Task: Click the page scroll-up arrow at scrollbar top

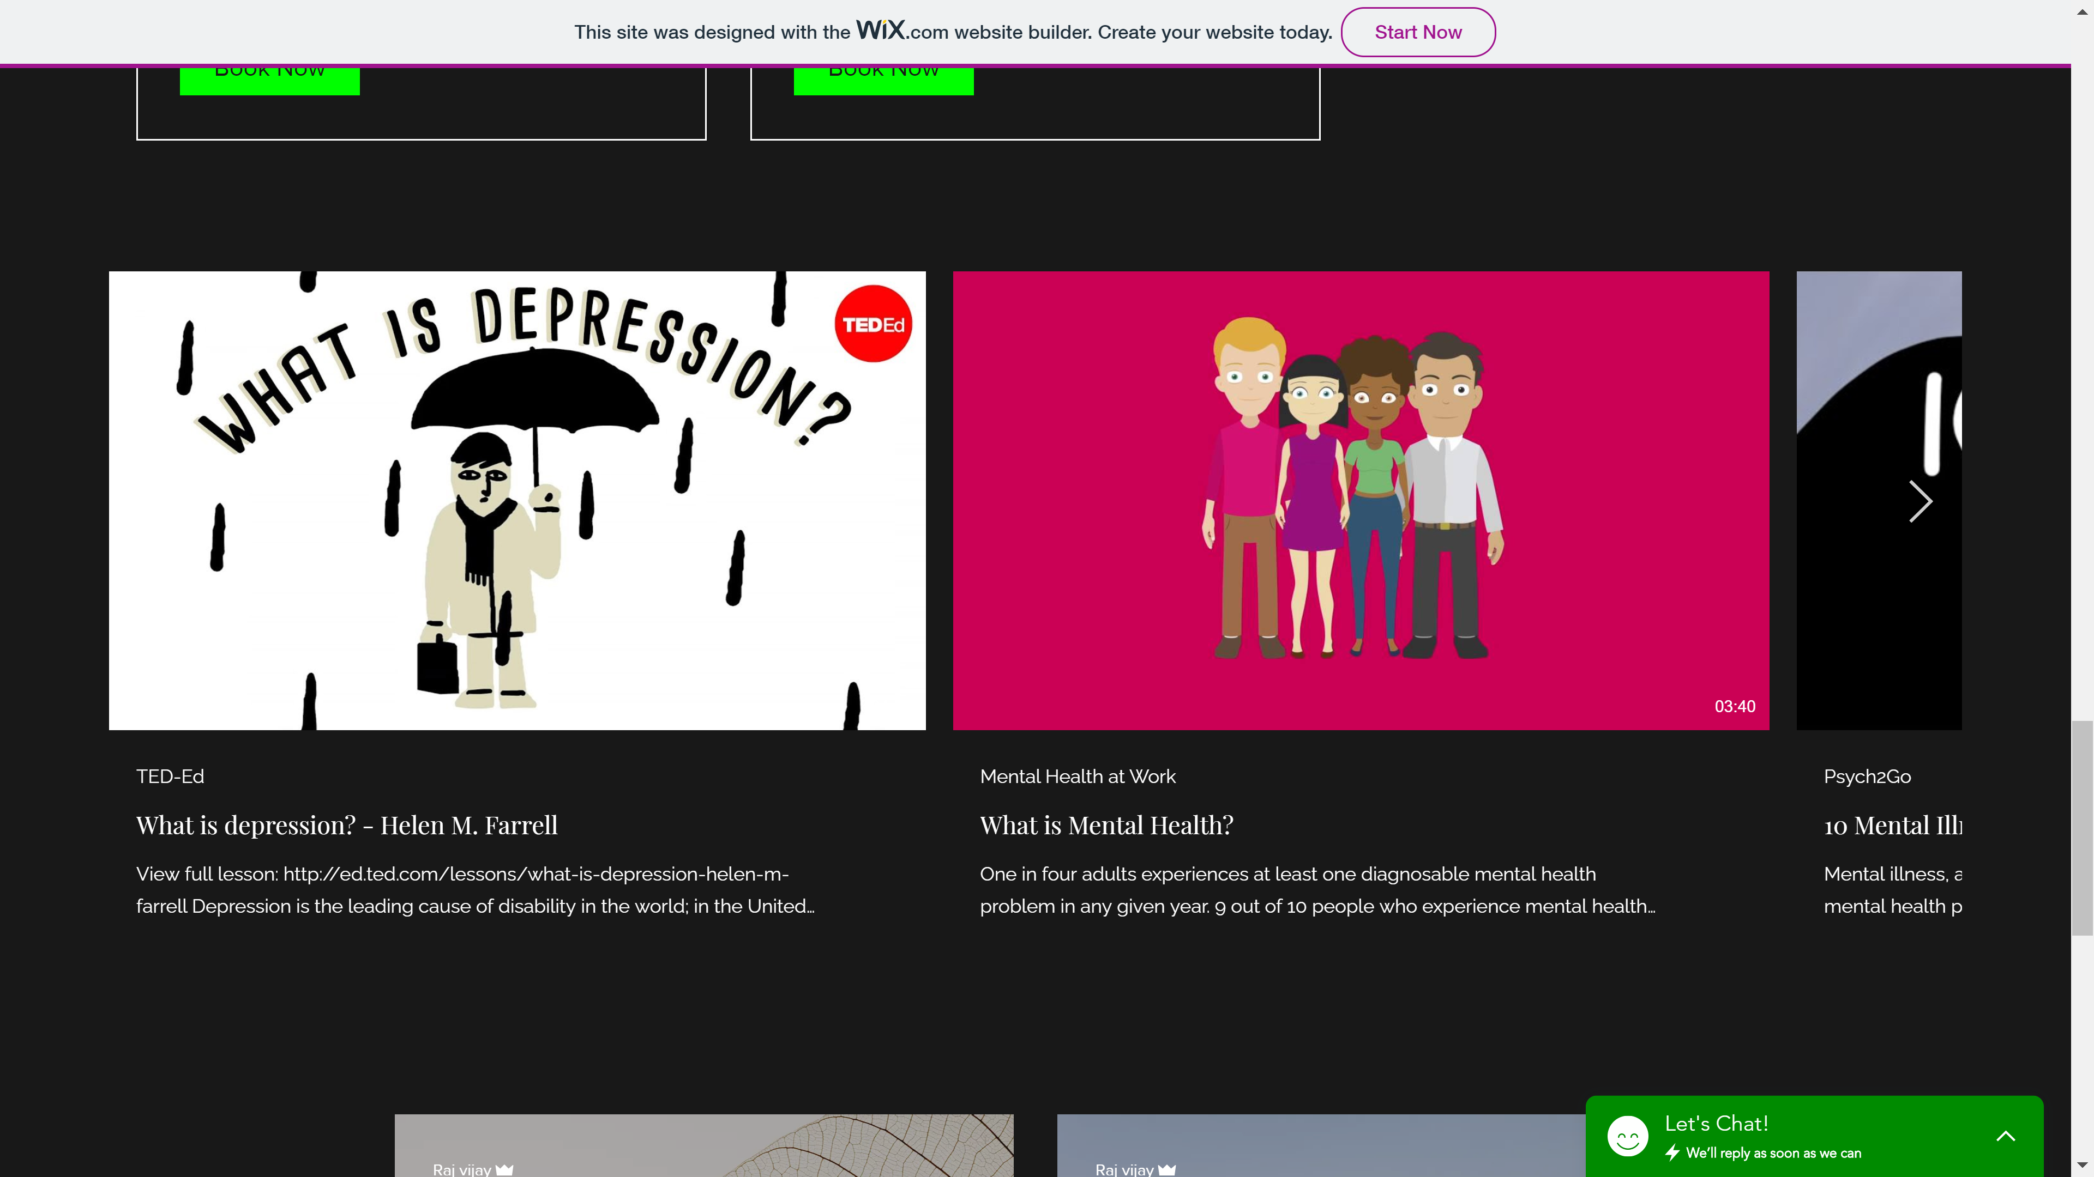Action: coord(2083,11)
